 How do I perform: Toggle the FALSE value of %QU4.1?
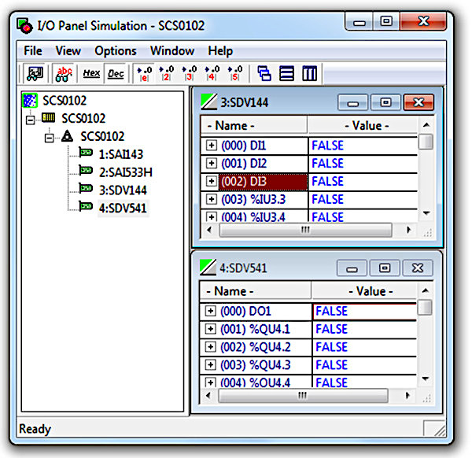(x=364, y=329)
